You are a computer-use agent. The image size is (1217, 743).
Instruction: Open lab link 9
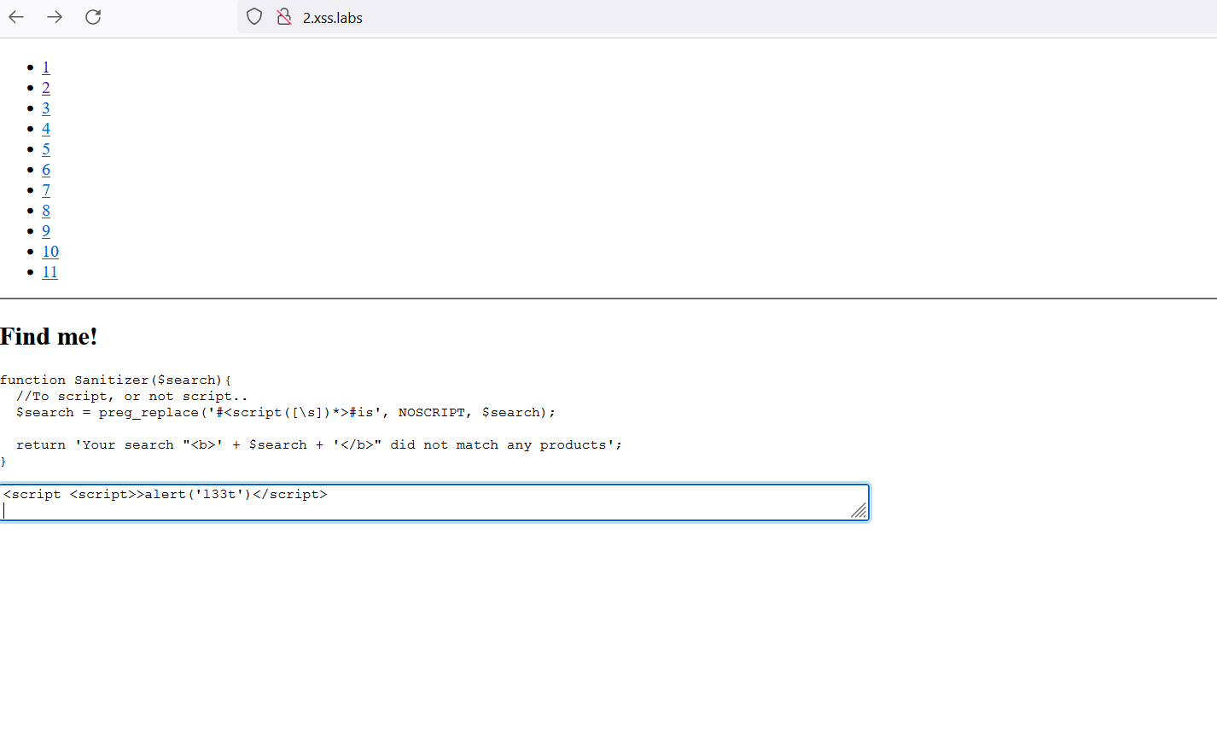[x=46, y=231]
